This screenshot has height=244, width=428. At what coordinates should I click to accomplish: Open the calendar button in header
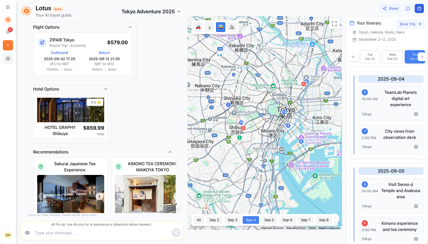click(x=419, y=8)
